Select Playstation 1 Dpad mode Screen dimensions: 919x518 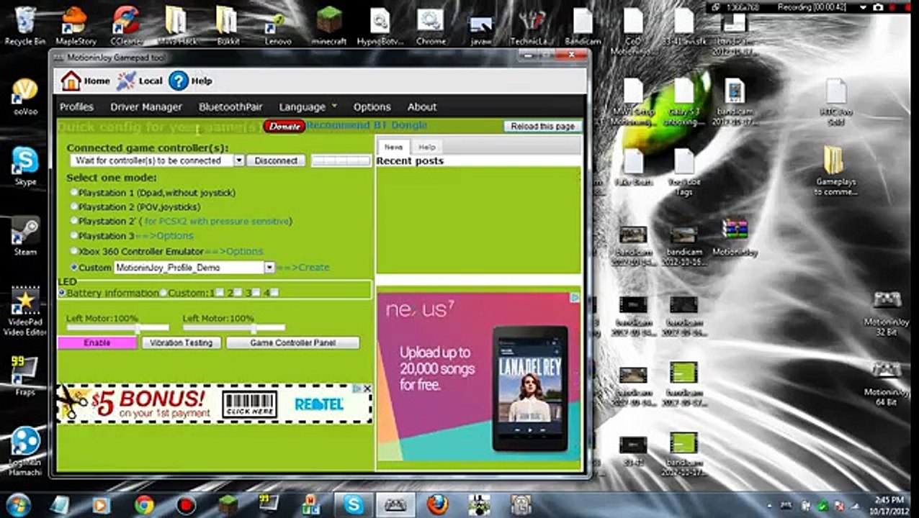tap(74, 193)
